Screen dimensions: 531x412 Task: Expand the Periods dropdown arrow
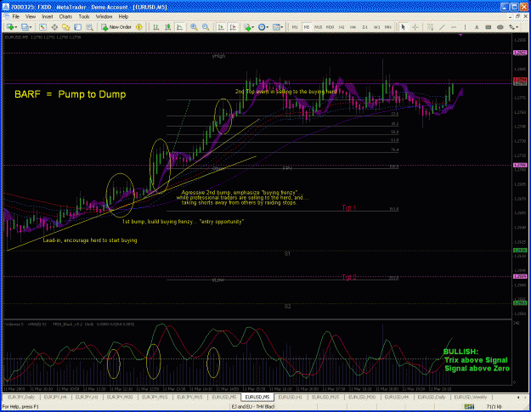pos(267,27)
